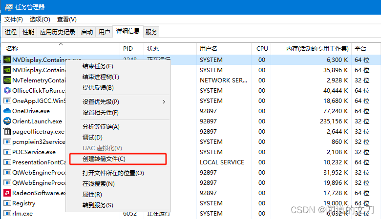Choose 设置相关性(F) in context menu

(x=118, y=113)
